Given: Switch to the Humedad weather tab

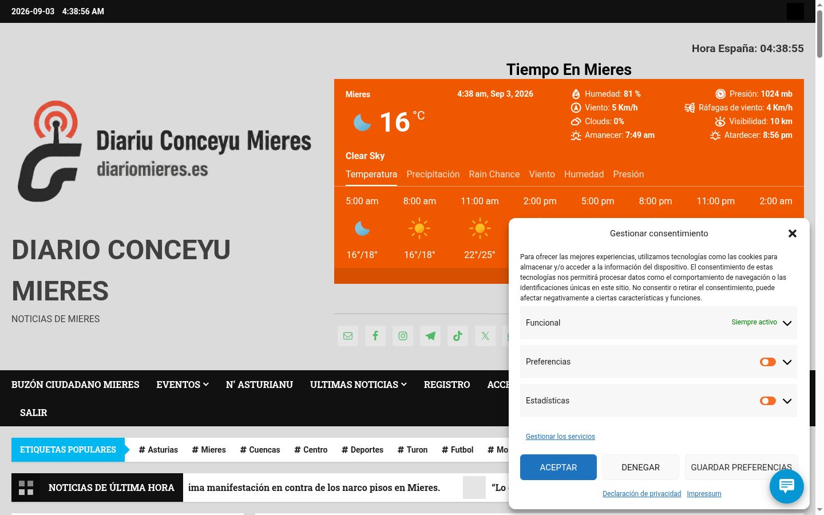Looking at the screenshot, I should [584, 174].
